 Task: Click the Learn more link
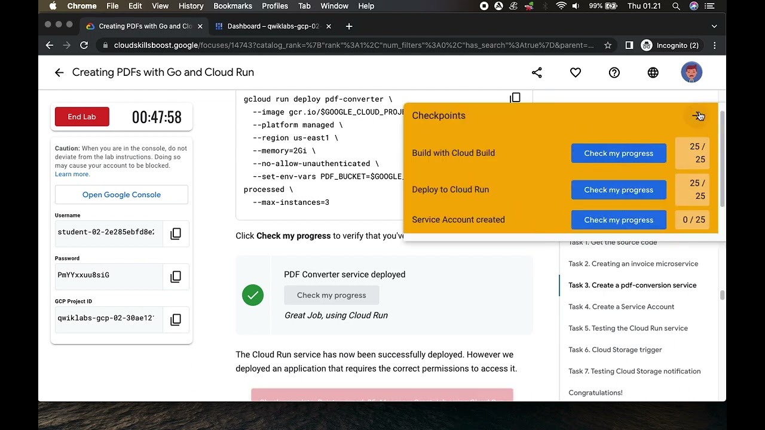coord(72,174)
